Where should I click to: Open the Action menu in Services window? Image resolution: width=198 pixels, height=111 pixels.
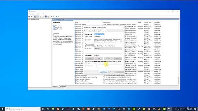[34, 14]
